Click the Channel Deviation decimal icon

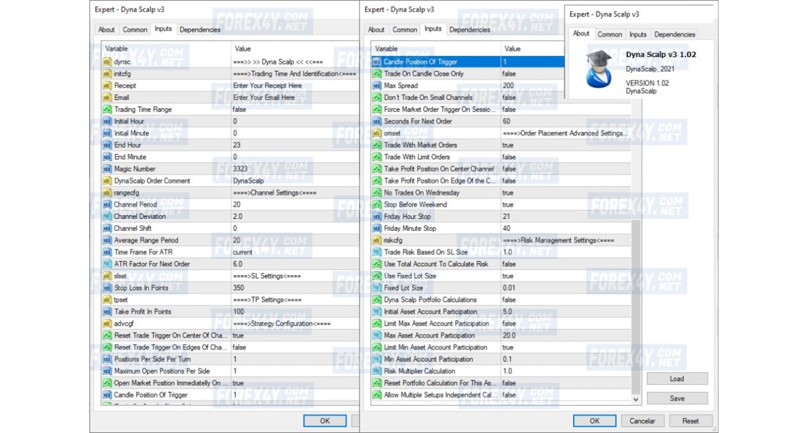click(107, 216)
